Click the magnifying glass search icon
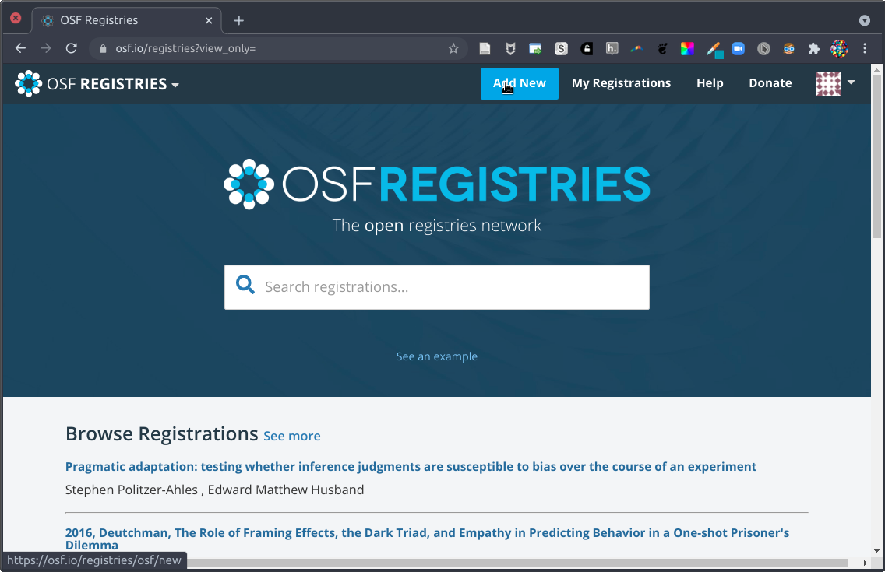Viewport: 885px width, 572px height. [245, 286]
